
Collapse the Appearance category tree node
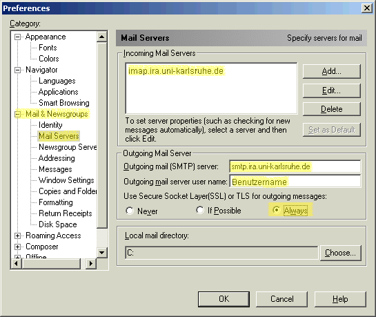pyautogui.click(x=17, y=37)
